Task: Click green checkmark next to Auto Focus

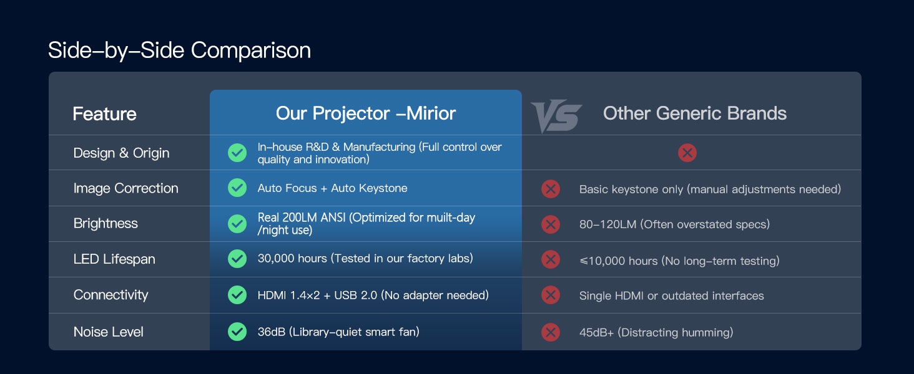Action: click(237, 188)
